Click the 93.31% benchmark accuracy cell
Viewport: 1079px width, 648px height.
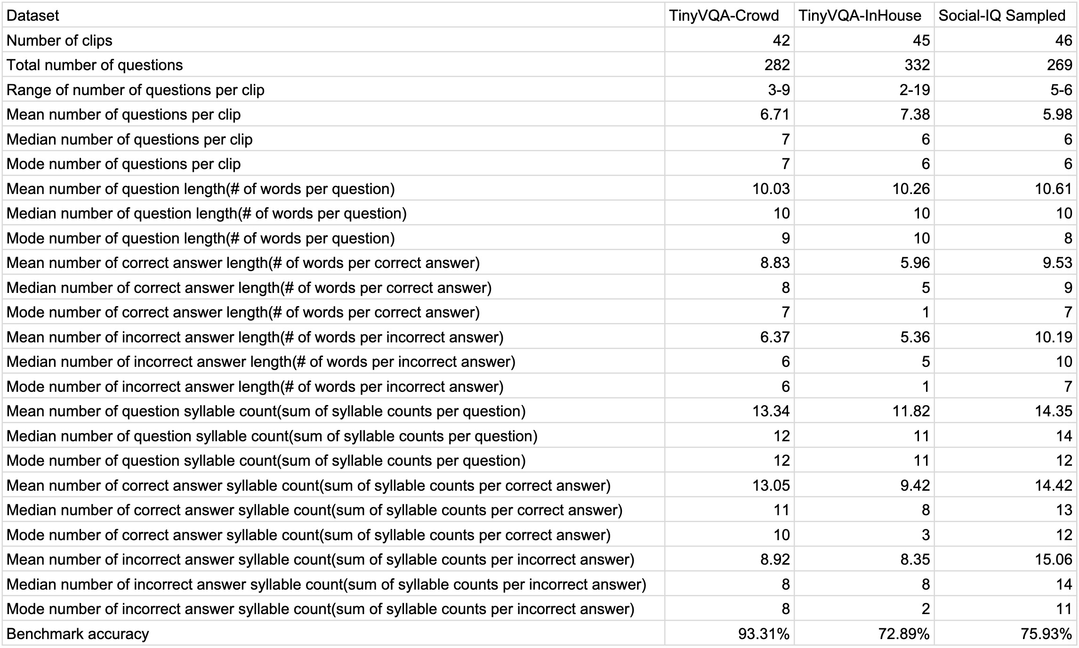[x=729, y=633]
